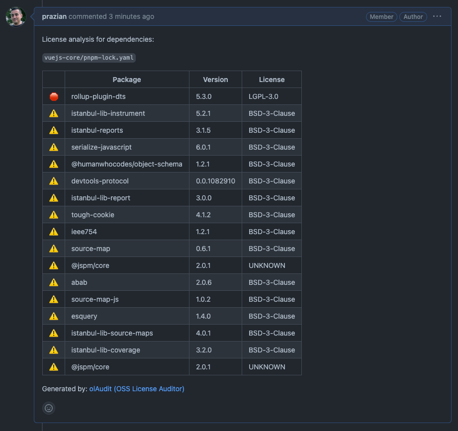Click the License column header
Screen dimensions: 458x431
(272, 80)
